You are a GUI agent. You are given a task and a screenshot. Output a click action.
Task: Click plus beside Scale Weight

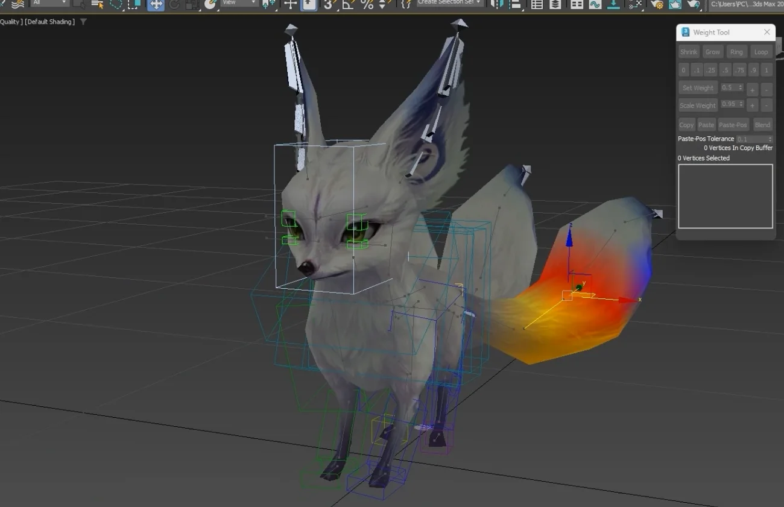752,105
